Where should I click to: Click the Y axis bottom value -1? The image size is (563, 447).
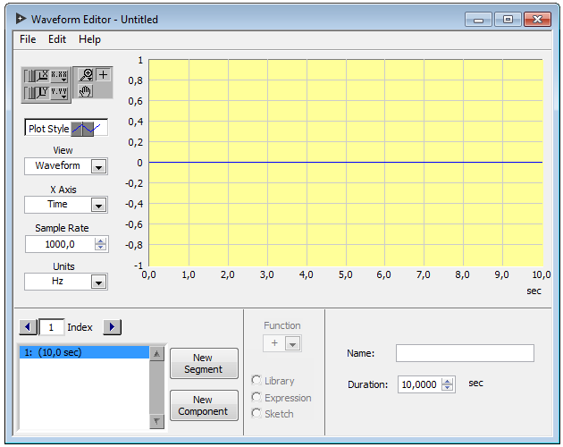tap(139, 266)
